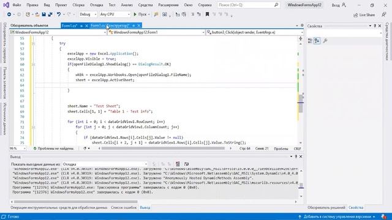Open the Список ошибок tab
The width and height of the screenshot is (392, 220).
124,208
